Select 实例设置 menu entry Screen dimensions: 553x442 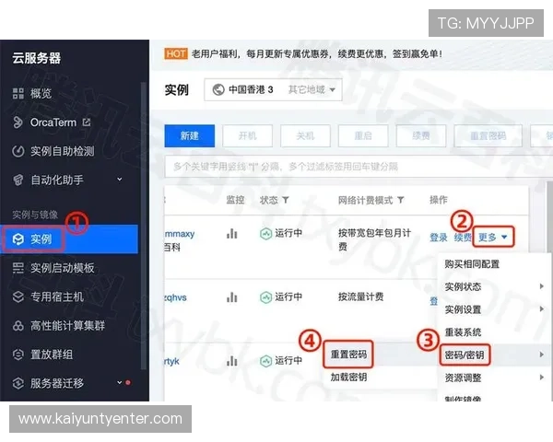463,309
